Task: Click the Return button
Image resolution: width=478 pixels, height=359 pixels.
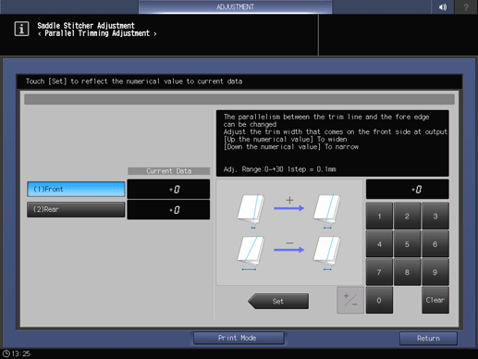Action: coord(428,339)
